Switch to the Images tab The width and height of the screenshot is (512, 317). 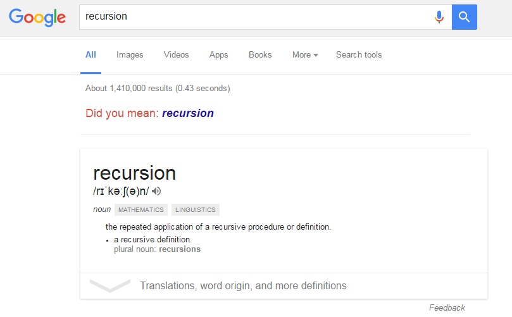point(130,55)
